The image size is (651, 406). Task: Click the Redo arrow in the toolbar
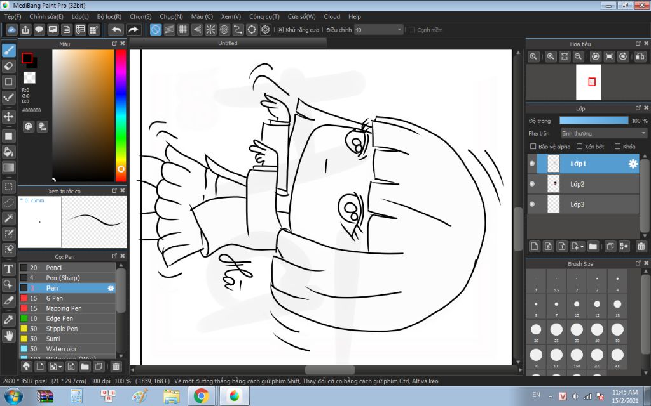[x=134, y=30]
